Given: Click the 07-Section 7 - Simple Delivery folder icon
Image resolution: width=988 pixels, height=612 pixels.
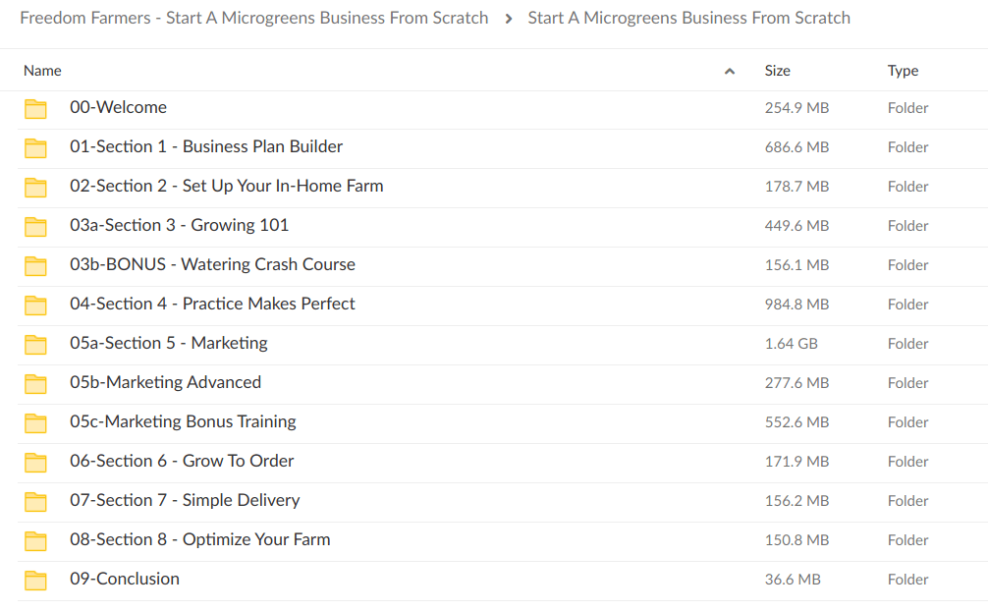Looking at the screenshot, I should (35, 502).
